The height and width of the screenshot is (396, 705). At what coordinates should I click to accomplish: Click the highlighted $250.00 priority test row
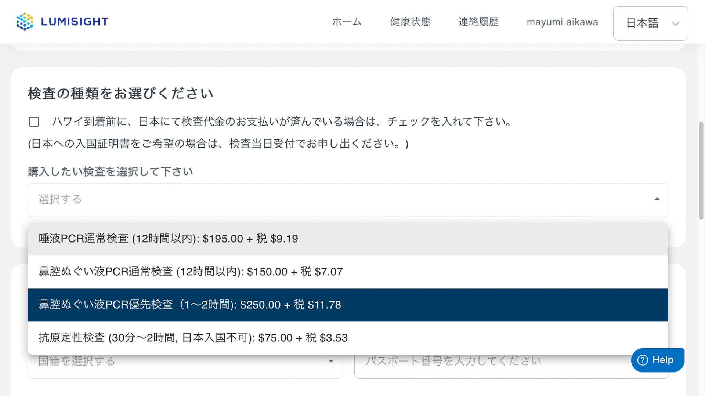click(189, 305)
